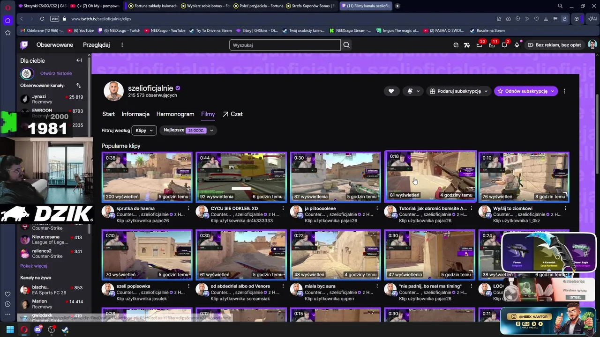Click the heart follow button for szelioficjalnie
600x337 pixels.
click(x=391, y=91)
